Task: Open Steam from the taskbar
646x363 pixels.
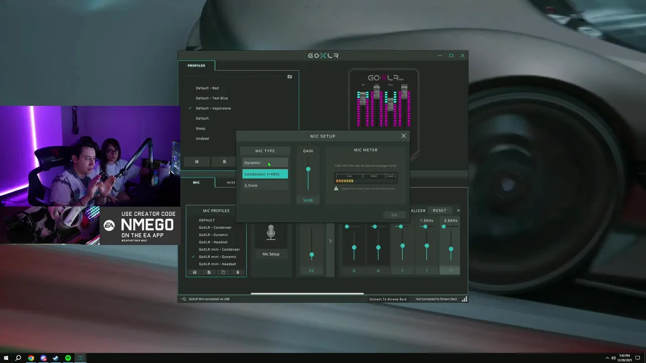Action: [x=56, y=358]
